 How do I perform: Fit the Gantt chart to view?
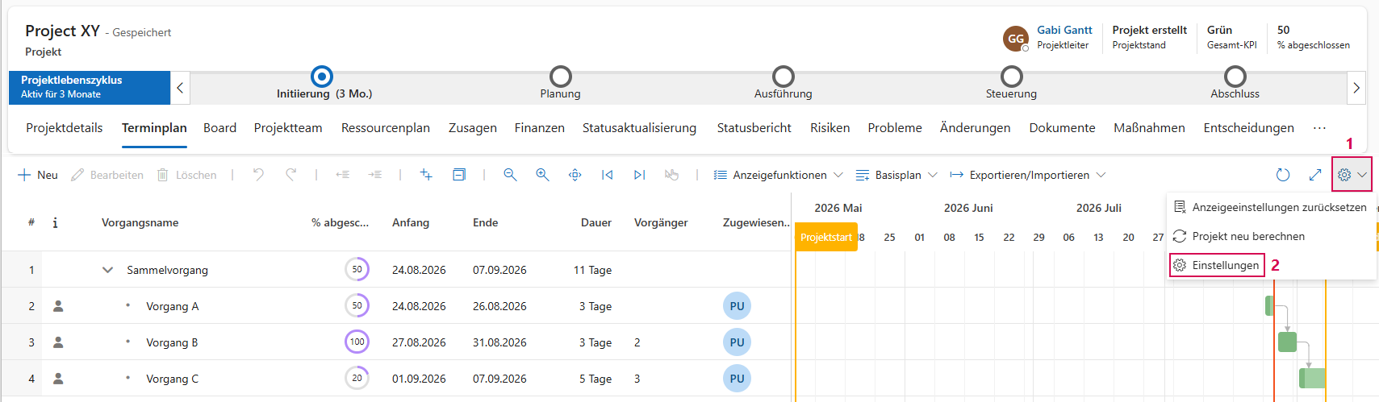tap(575, 174)
